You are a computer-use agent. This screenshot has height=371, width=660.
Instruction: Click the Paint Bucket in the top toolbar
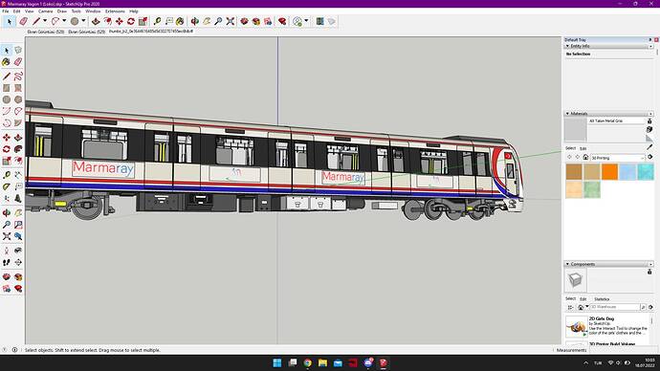click(x=180, y=21)
